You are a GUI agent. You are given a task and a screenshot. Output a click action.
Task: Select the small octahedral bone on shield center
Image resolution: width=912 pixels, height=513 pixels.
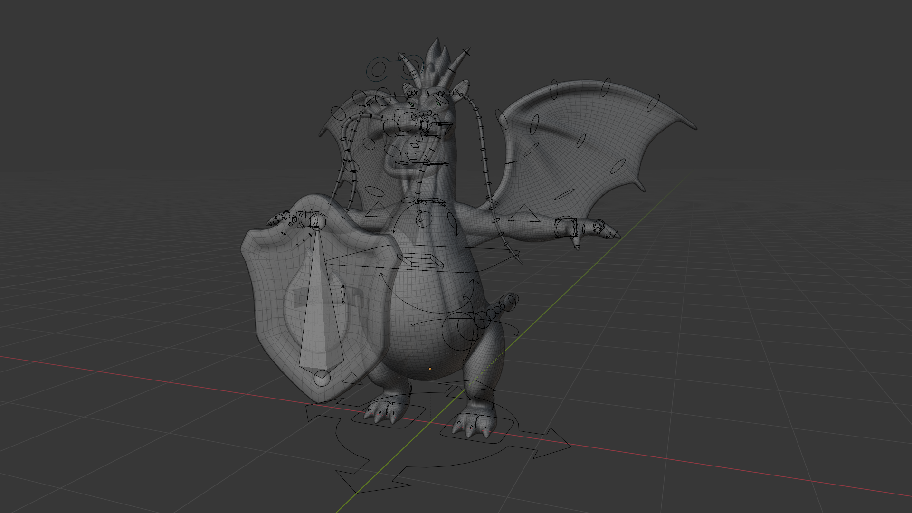coord(343,294)
